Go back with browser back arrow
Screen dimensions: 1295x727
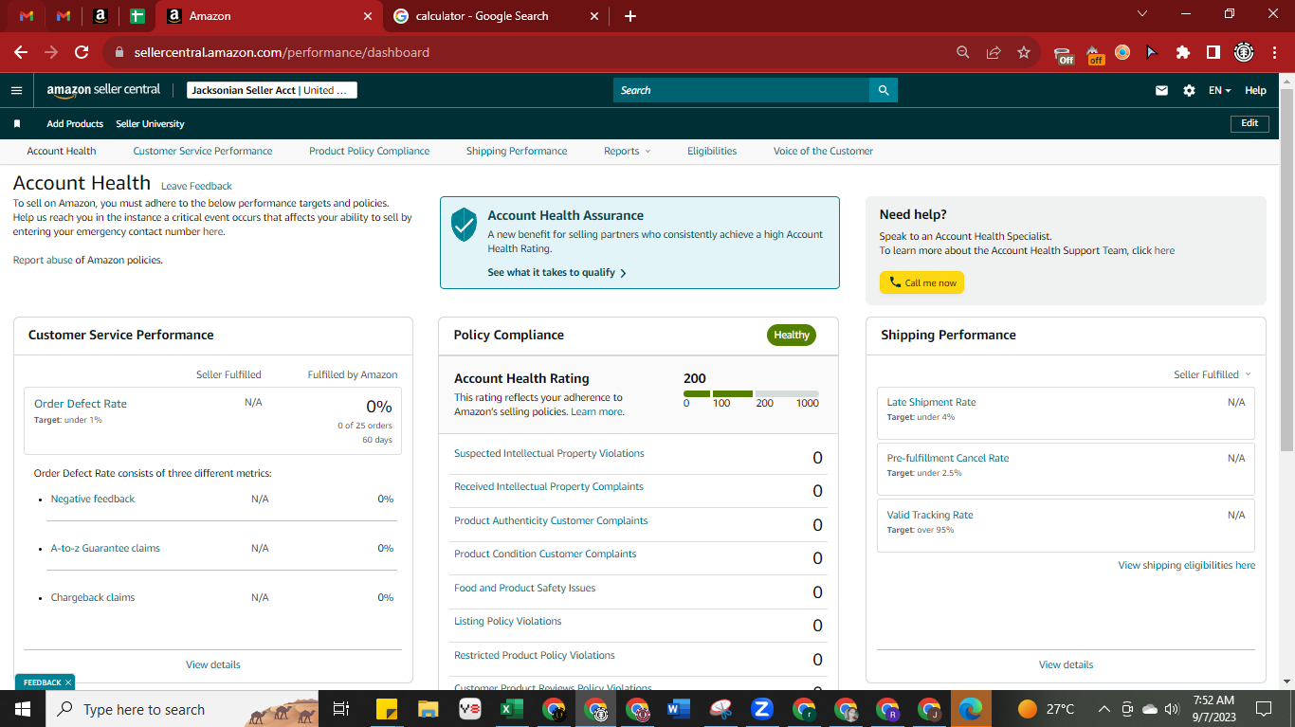[x=21, y=52]
